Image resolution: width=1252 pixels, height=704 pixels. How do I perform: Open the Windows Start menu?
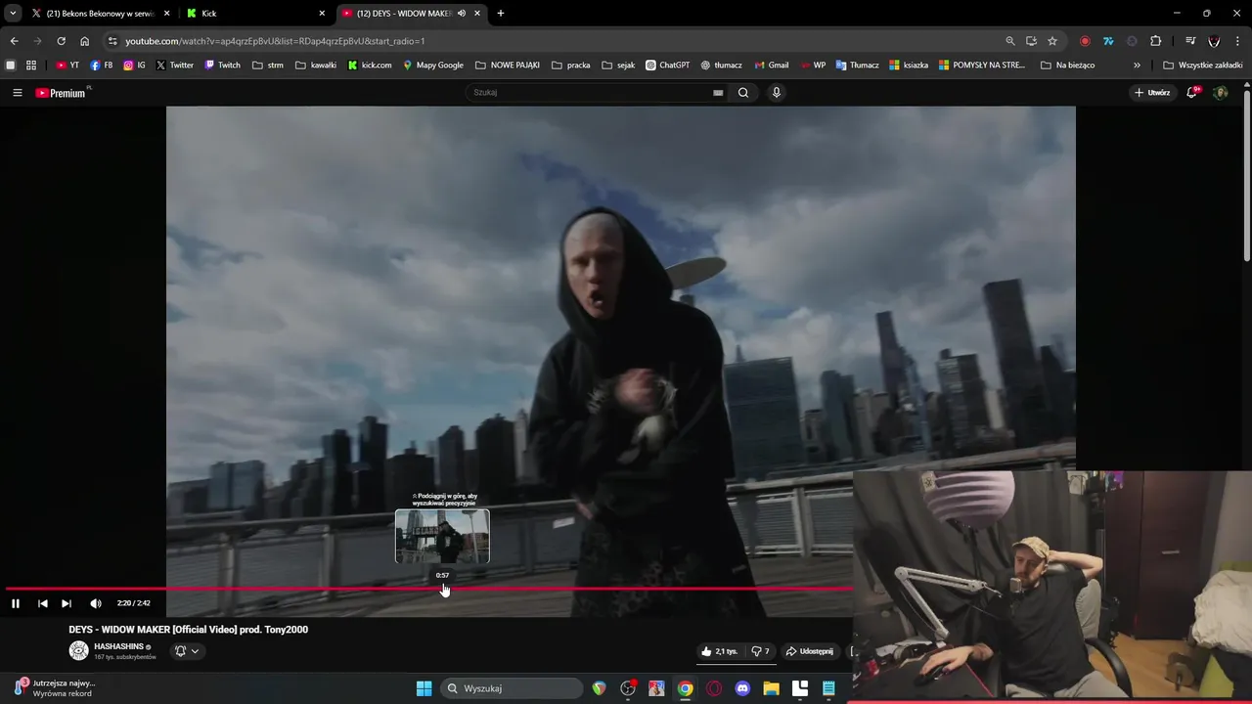point(425,688)
